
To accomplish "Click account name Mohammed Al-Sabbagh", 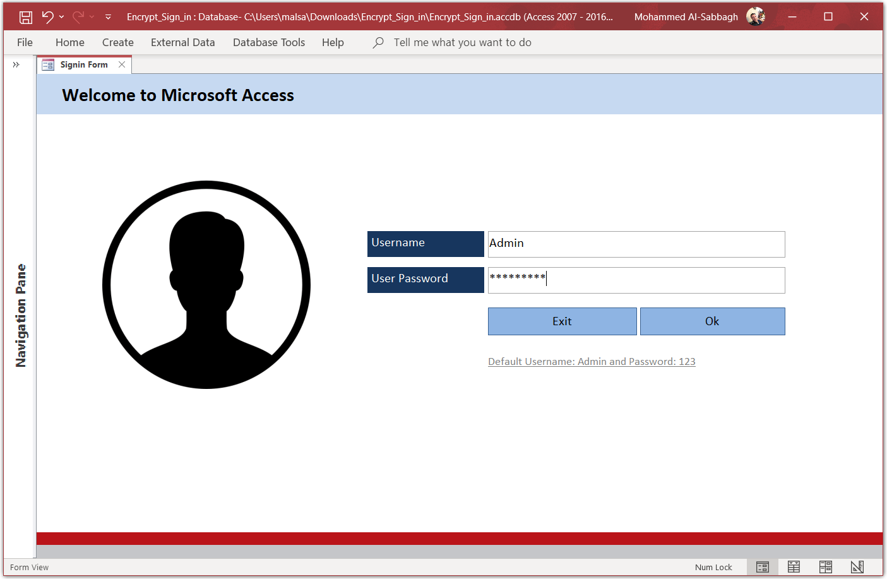I will pos(686,17).
